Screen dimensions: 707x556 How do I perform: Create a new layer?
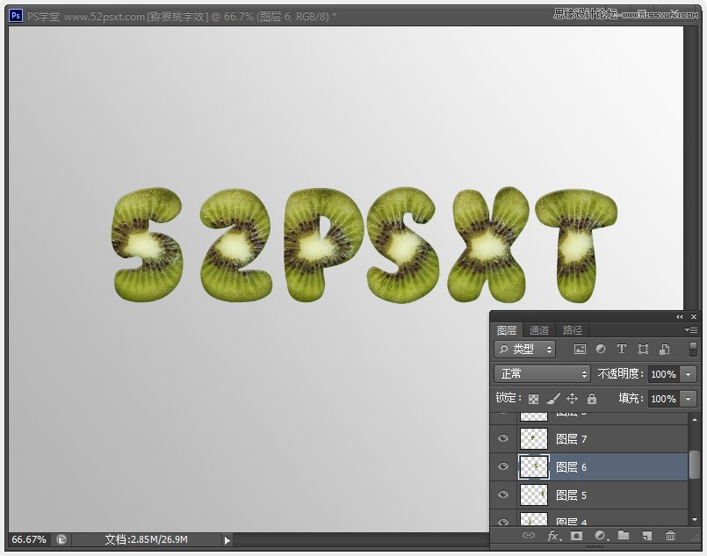point(647,536)
